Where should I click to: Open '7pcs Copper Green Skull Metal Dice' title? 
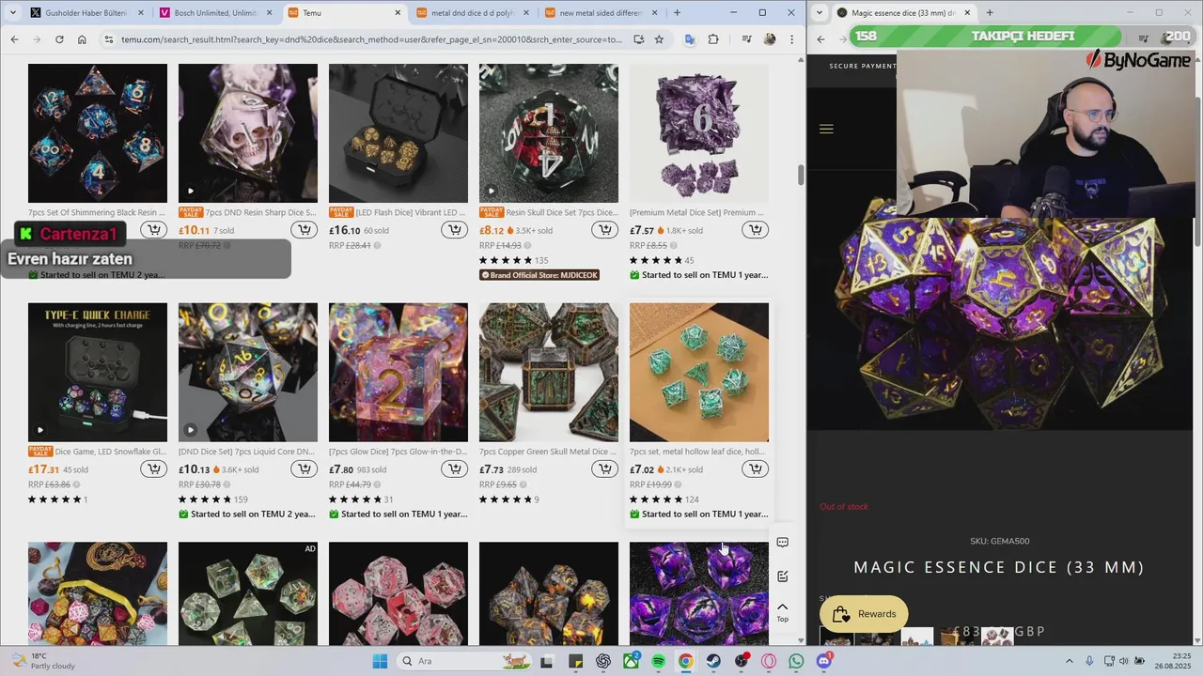(548, 452)
